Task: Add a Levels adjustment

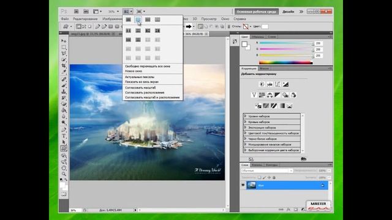Action: (269, 84)
